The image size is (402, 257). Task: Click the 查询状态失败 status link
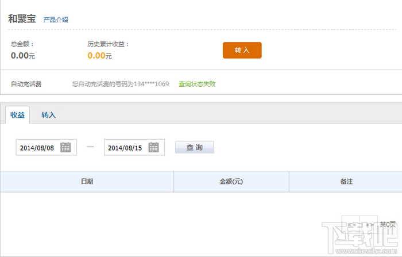(197, 84)
